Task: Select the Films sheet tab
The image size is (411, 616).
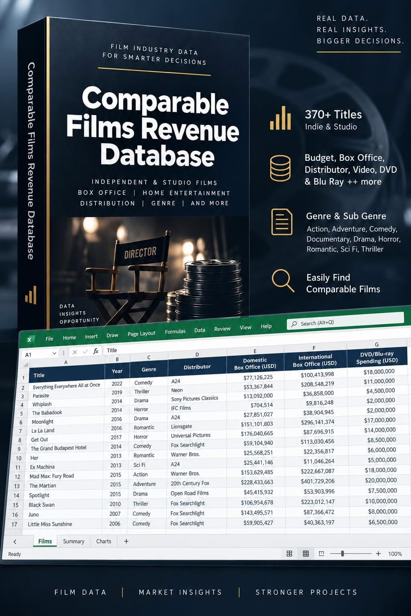Action: [45, 541]
